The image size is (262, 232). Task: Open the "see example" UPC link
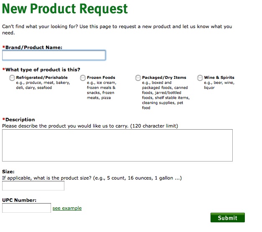[x=67, y=208]
